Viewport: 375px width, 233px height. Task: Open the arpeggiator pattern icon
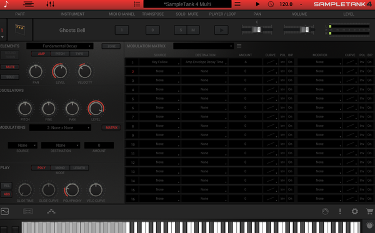pyautogui.click(x=51, y=211)
